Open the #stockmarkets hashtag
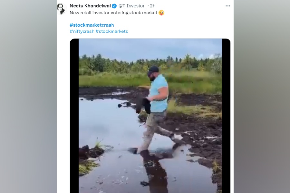 pos(112,31)
